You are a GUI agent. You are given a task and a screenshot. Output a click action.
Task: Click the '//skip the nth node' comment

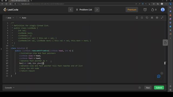pos(29,68)
